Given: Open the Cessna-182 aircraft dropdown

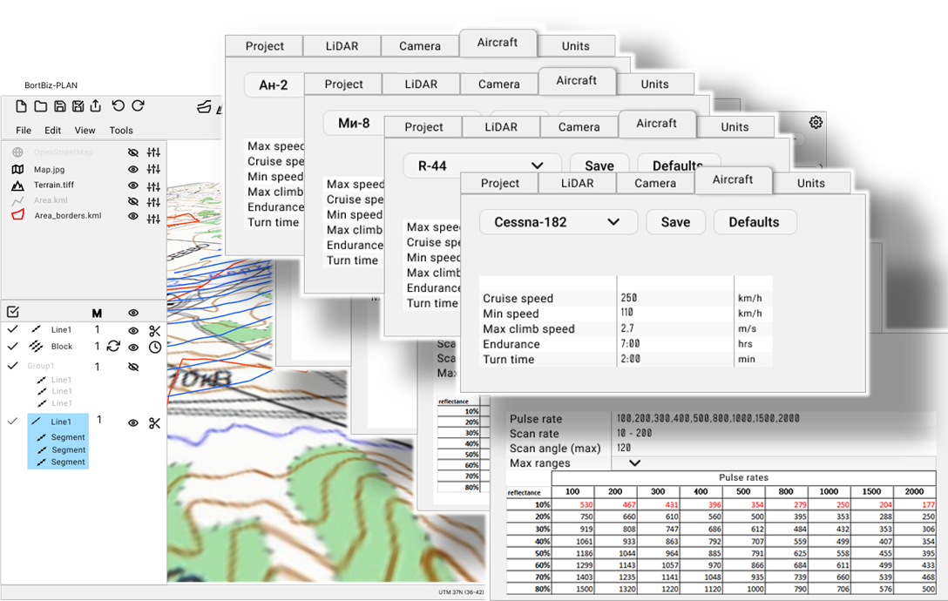Looking at the screenshot, I should coord(558,222).
